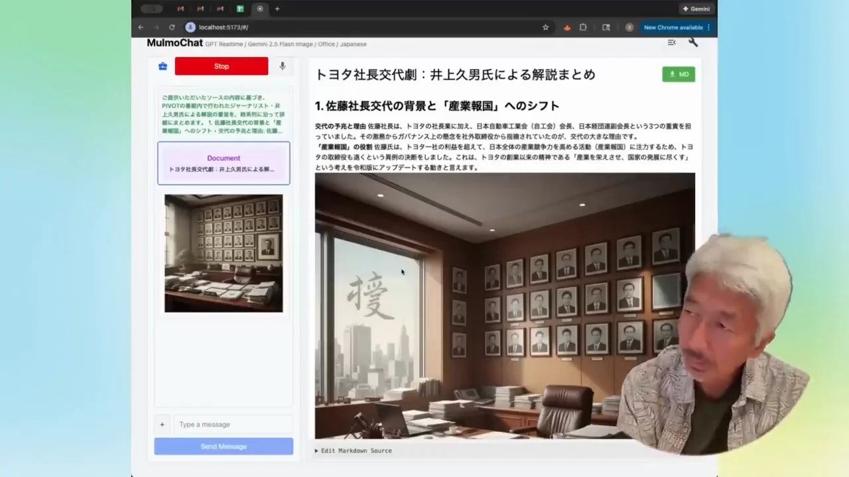Screen dimensions: 849x477
Task: Open a new browser tab with plus
Action: 277,9
